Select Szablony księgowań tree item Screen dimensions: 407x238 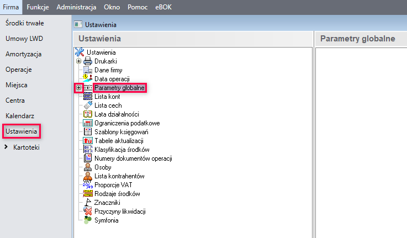point(121,132)
